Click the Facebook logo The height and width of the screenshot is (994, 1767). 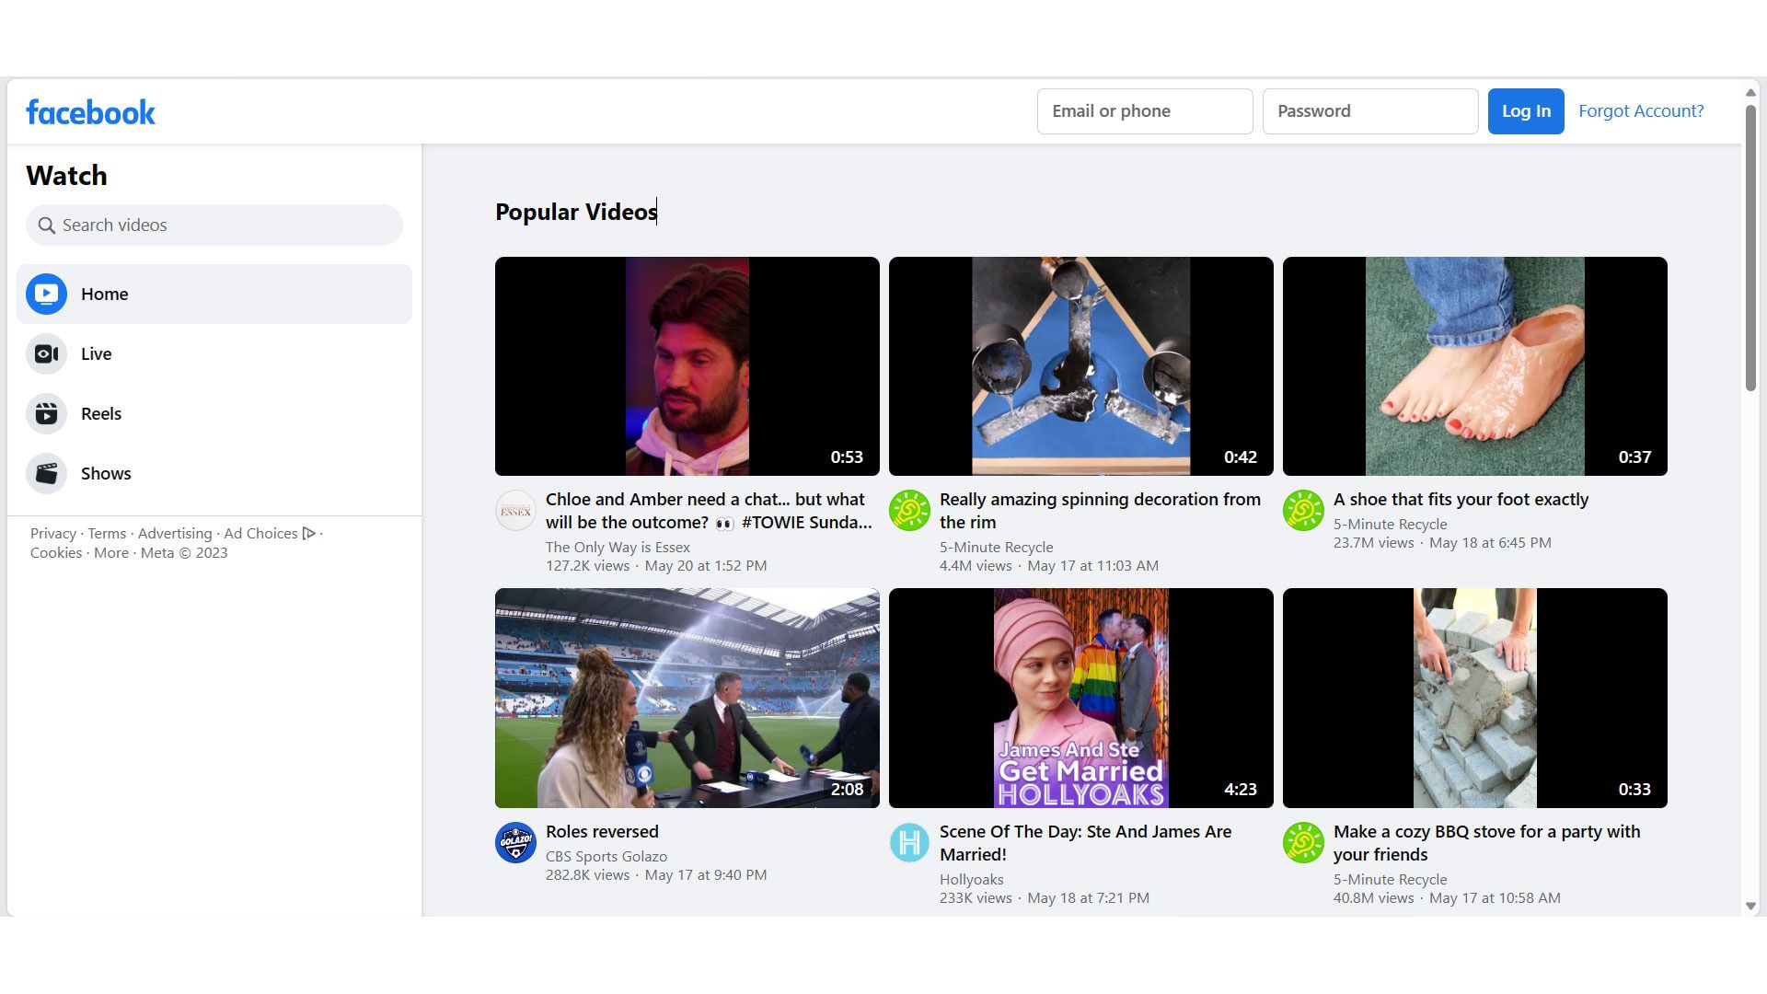[x=90, y=110]
